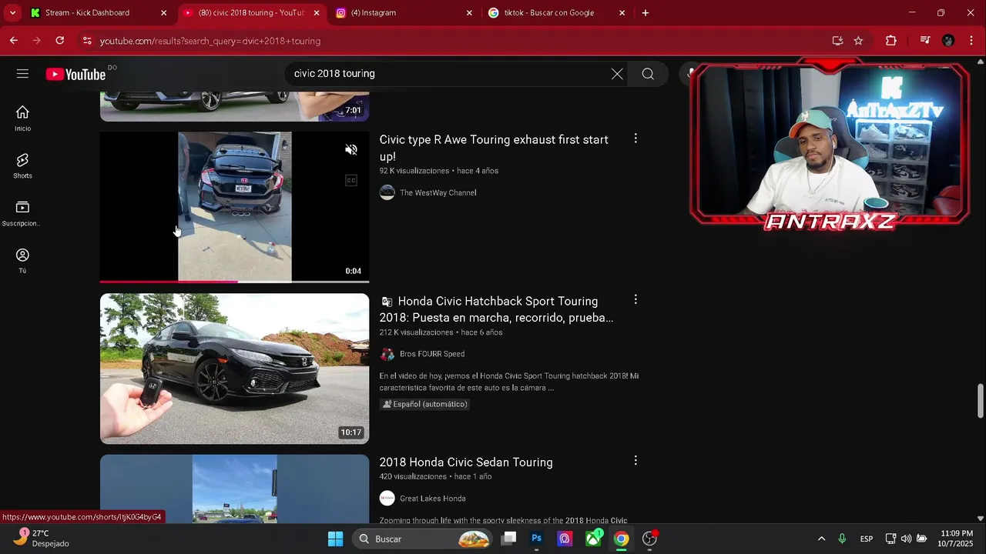Click the install/cast icon in address bar
Image resolution: width=986 pixels, height=554 pixels.
(837, 41)
